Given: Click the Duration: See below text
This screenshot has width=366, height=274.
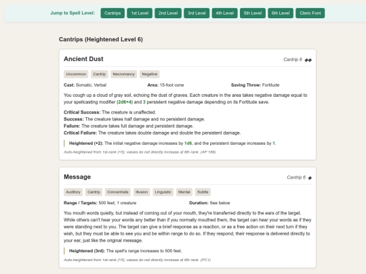Looking at the screenshot, I should 209,203.
